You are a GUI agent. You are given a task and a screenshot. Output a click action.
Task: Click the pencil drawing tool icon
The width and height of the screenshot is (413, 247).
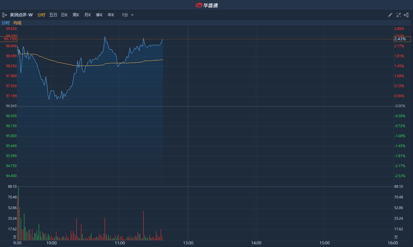coord(390,15)
